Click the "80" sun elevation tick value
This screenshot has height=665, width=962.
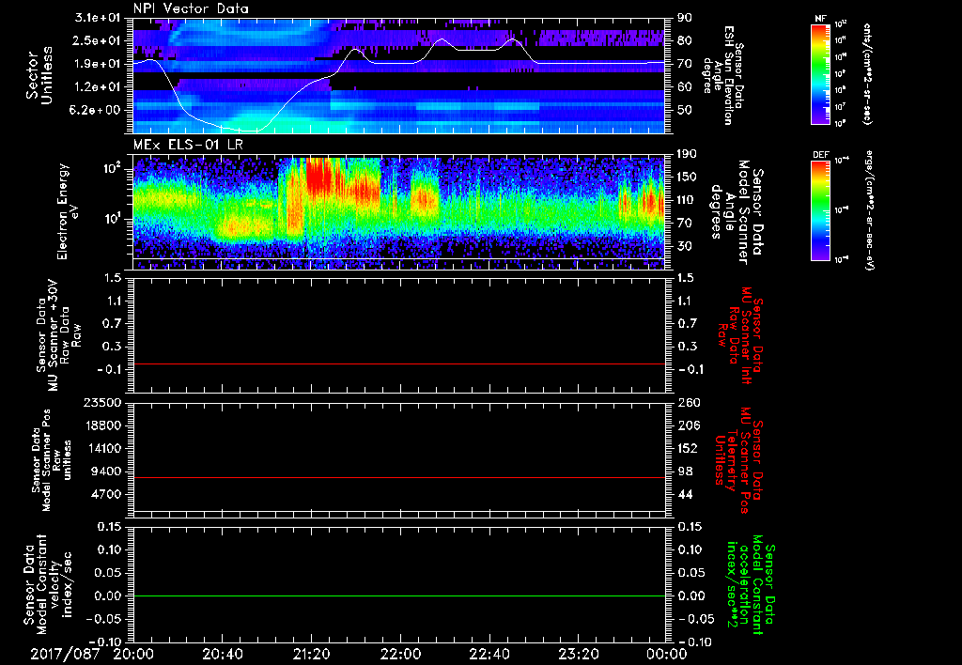point(684,40)
